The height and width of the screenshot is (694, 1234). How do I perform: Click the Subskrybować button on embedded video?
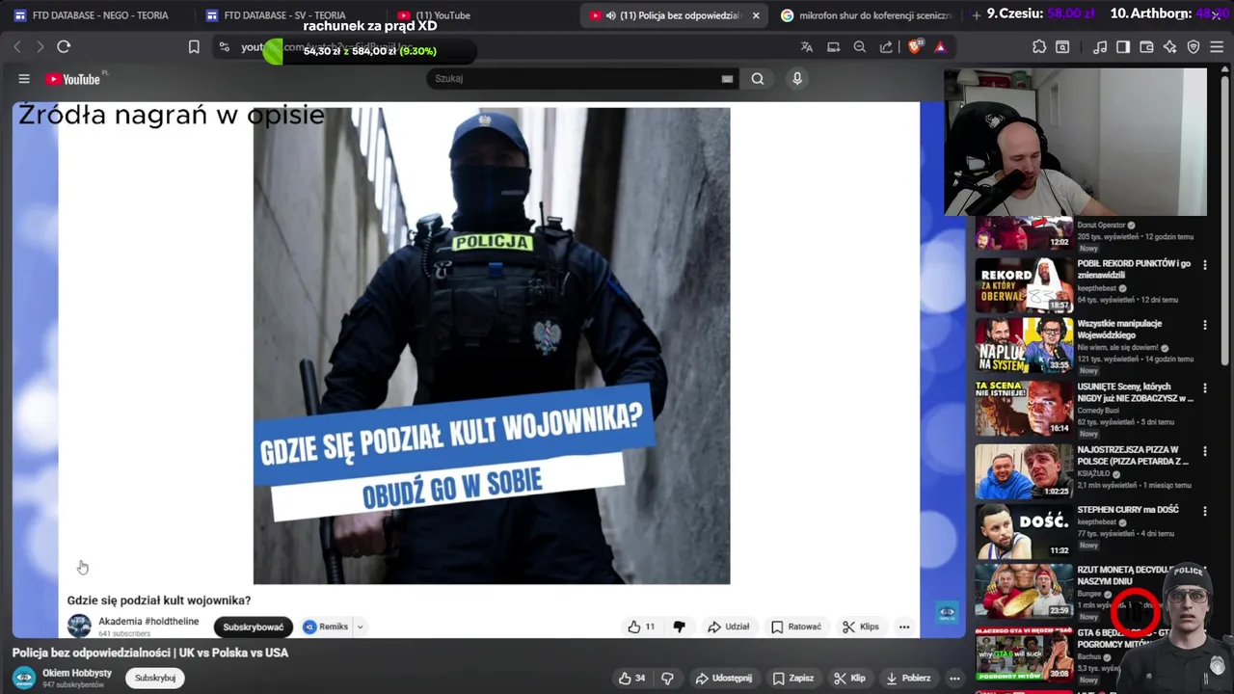pos(254,627)
